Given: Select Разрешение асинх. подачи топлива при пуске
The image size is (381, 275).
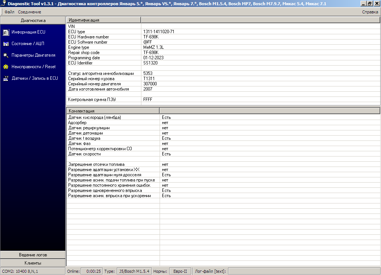Looking at the screenshot, I should (x=223, y=180).
